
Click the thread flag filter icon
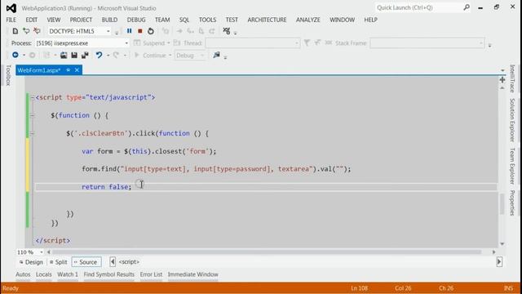click(x=307, y=43)
